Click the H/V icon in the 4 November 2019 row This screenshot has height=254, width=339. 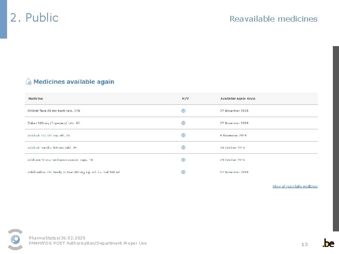(x=183, y=135)
